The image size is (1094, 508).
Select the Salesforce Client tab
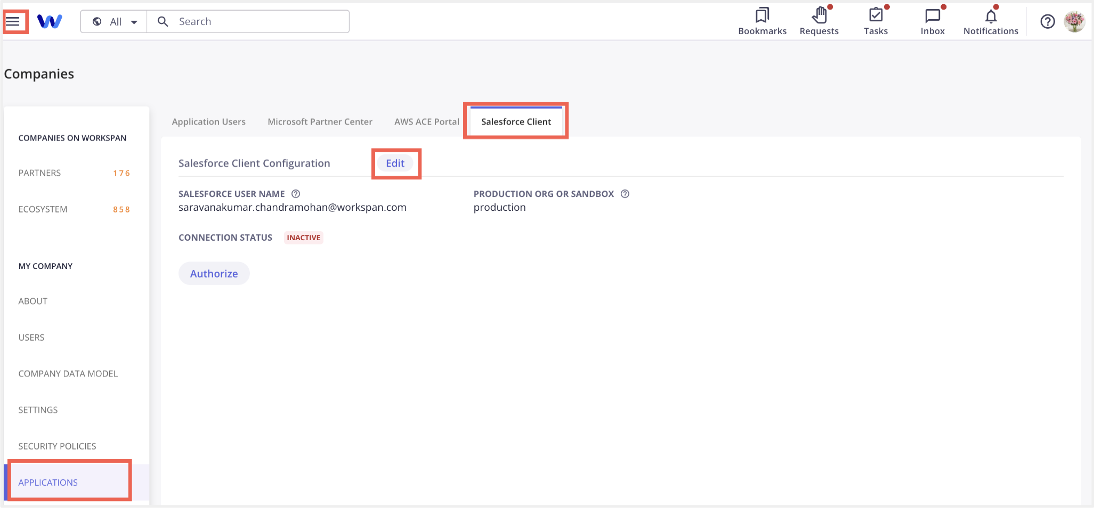pos(516,122)
